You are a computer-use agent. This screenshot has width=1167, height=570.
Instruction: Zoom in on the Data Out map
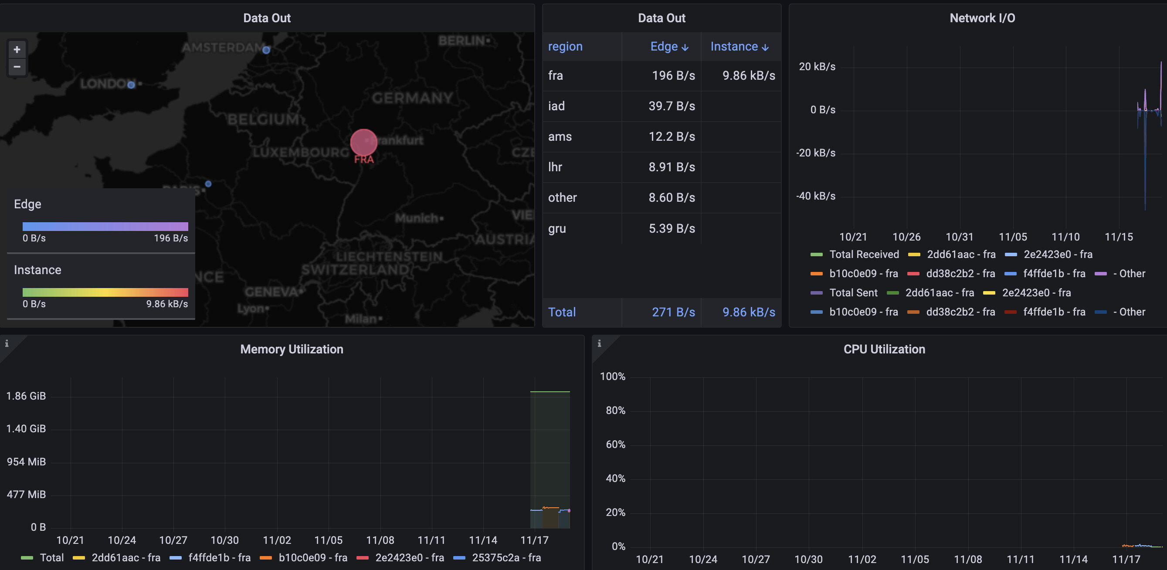(17, 49)
